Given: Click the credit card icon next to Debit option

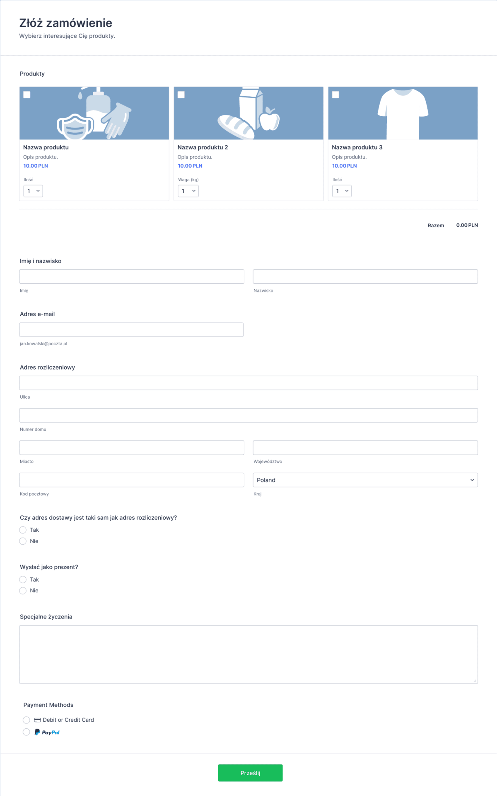Looking at the screenshot, I should point(37,720).
